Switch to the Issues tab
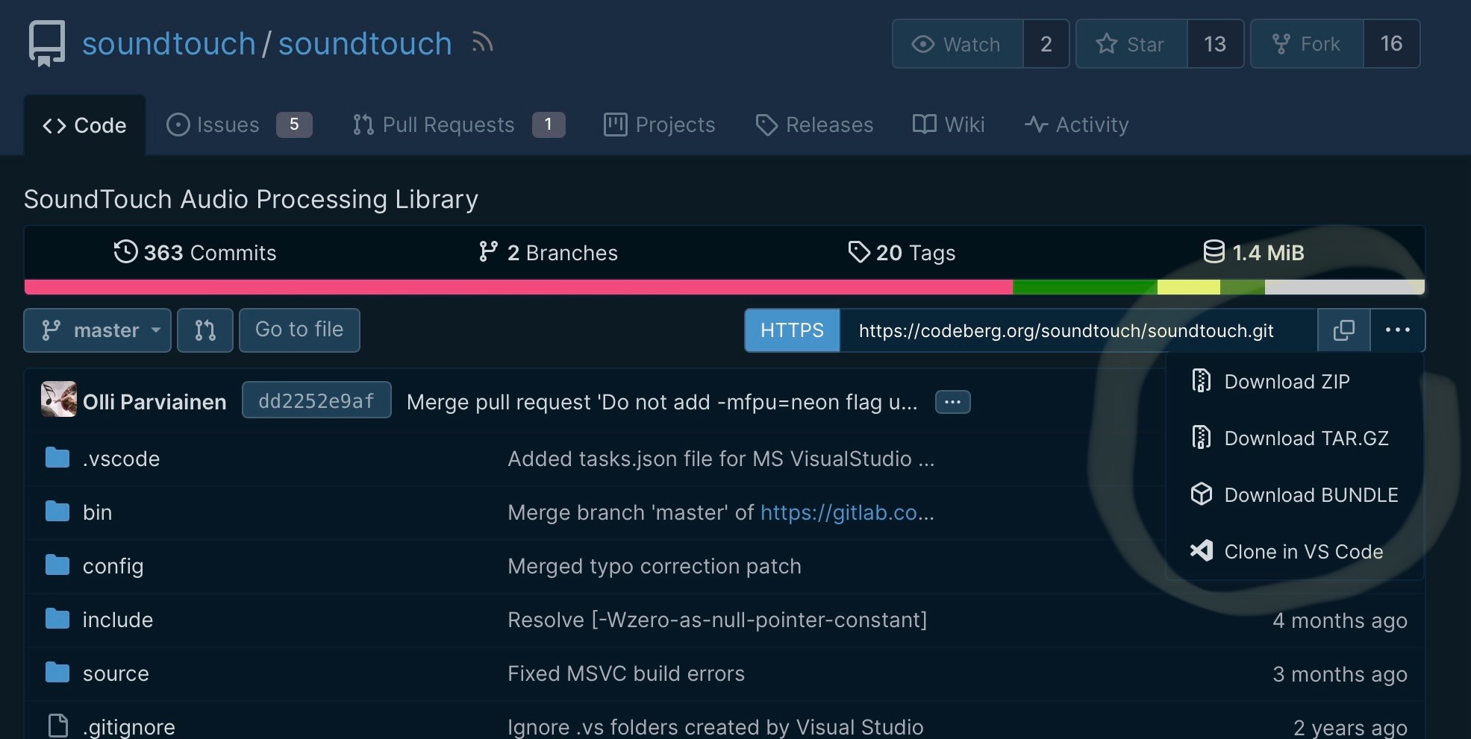This screenshot has height=739, width=1471. (239, 125)
